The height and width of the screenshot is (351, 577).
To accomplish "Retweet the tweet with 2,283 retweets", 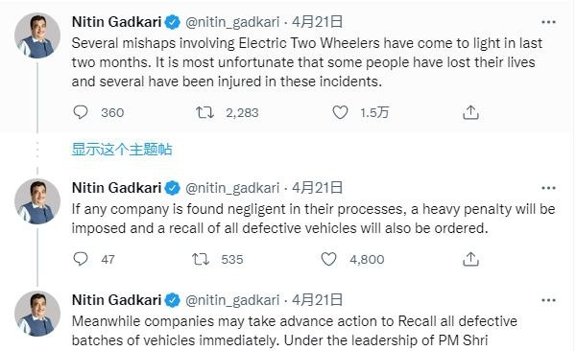I will click(204, 112).
